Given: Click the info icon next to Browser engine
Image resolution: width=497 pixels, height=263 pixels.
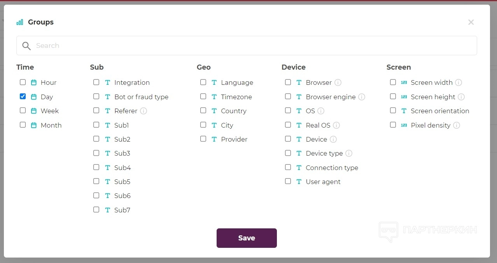Looking at the screenshot, I should pos(362,97).
